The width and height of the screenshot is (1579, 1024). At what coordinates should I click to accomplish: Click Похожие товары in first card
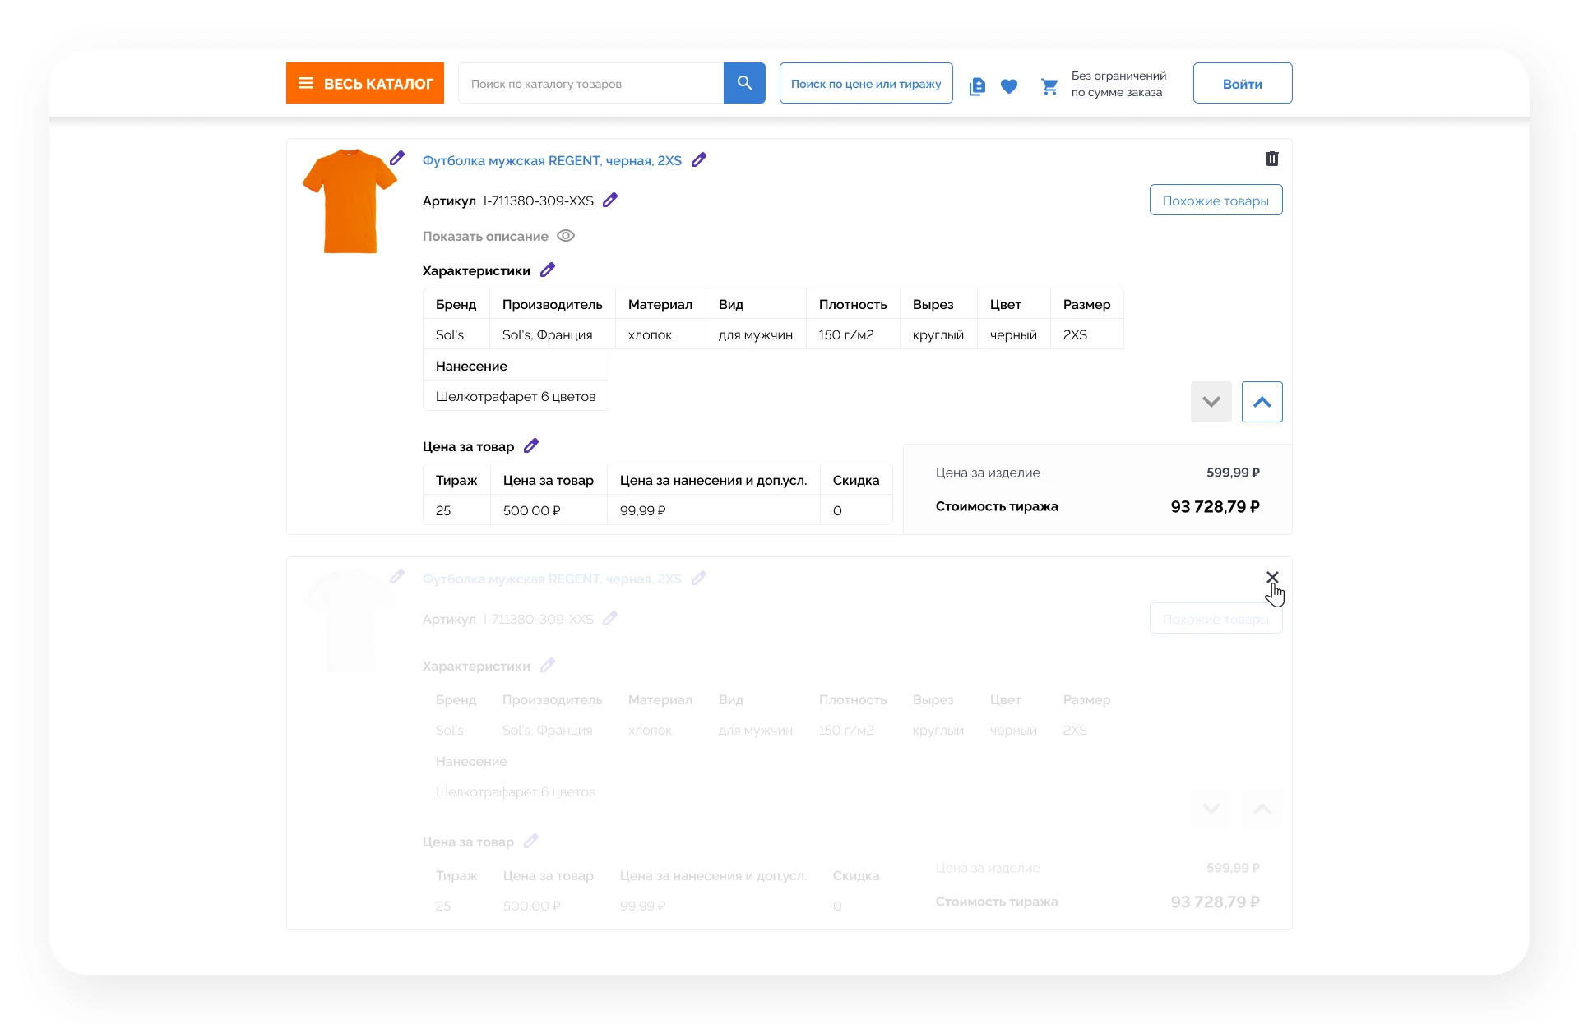(1216, 201)
